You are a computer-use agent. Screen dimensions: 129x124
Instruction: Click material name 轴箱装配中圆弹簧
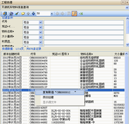[x=91, y=111]
